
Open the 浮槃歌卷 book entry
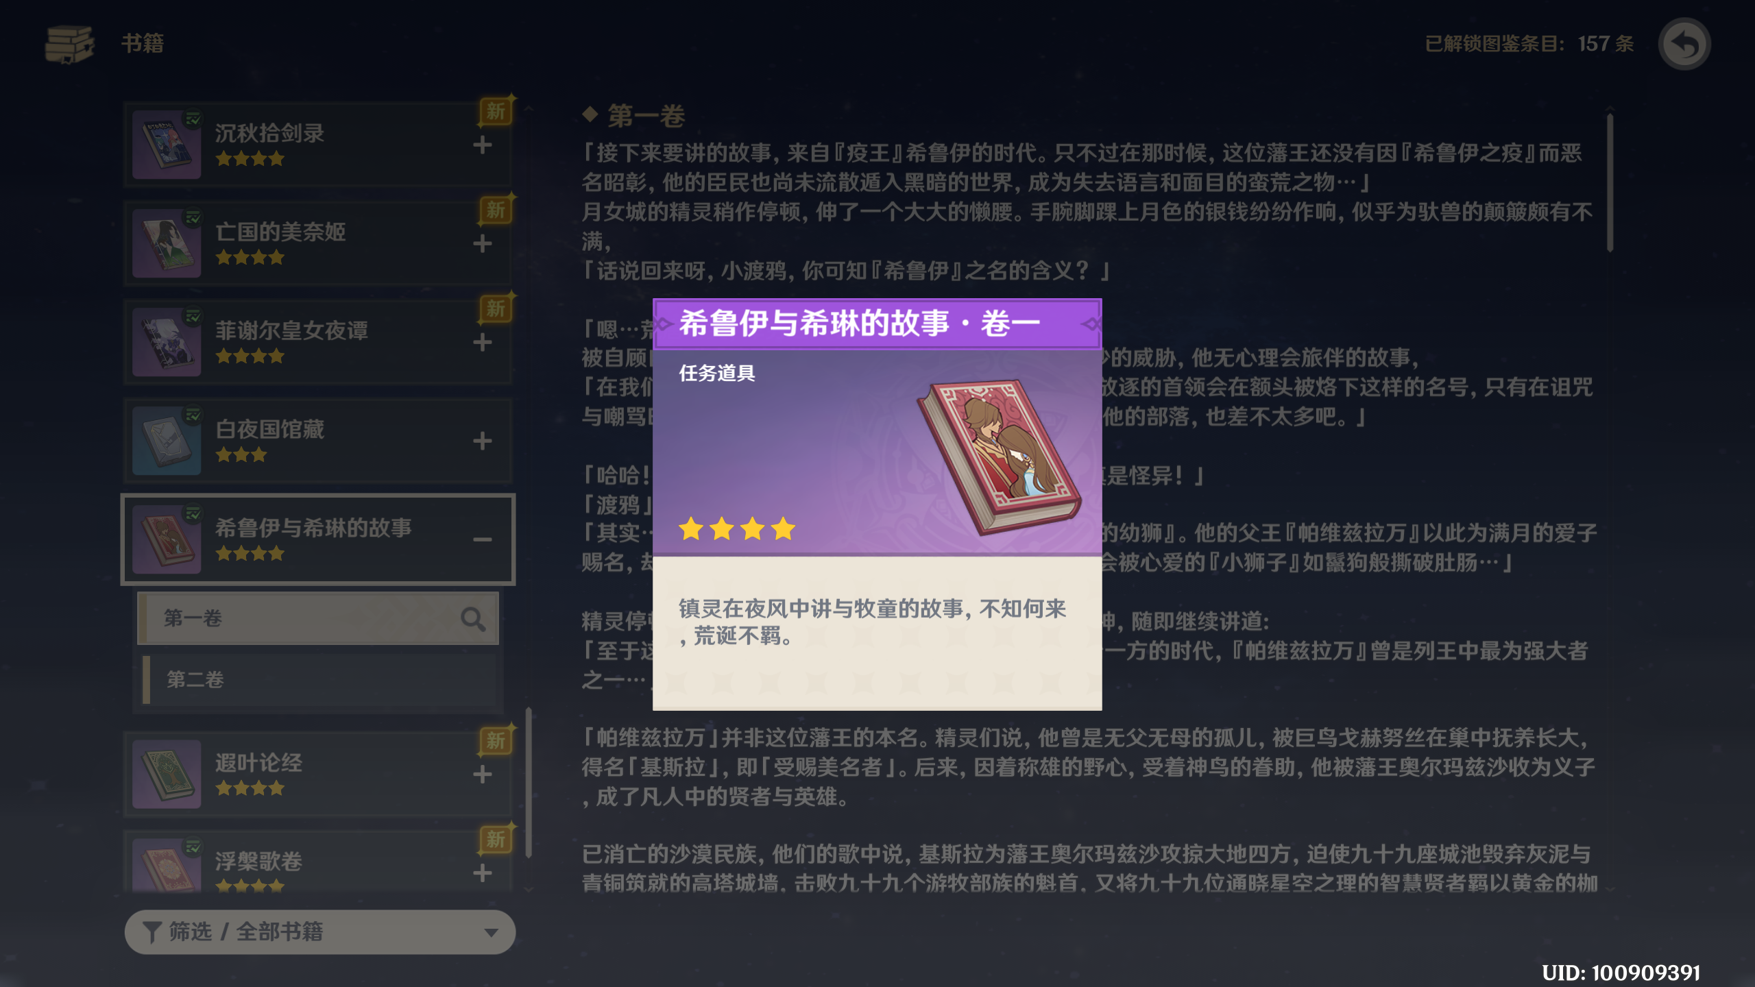[x=318, y=862]
